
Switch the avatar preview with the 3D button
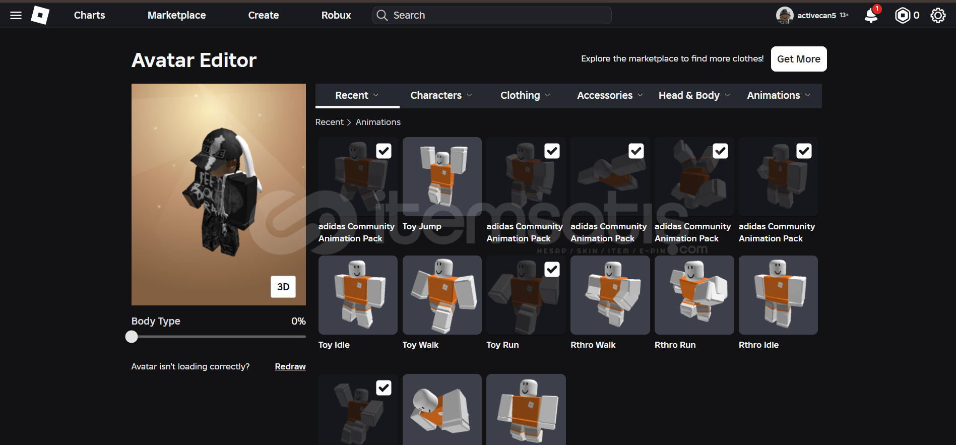point(283,287)
